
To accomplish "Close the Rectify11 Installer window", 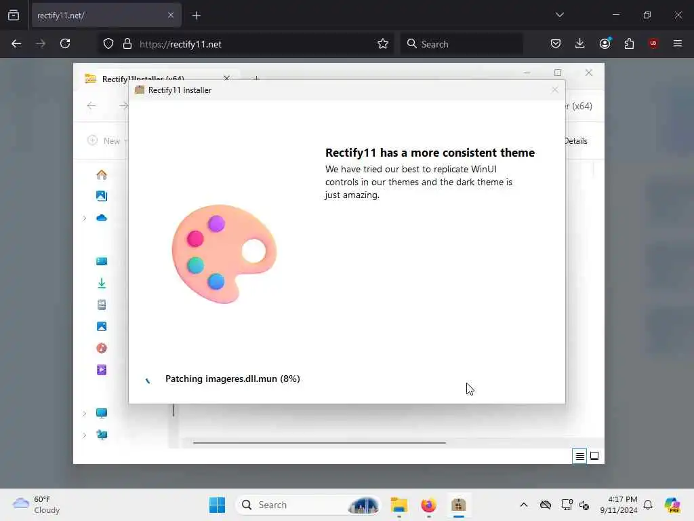I will click(555, 90).
